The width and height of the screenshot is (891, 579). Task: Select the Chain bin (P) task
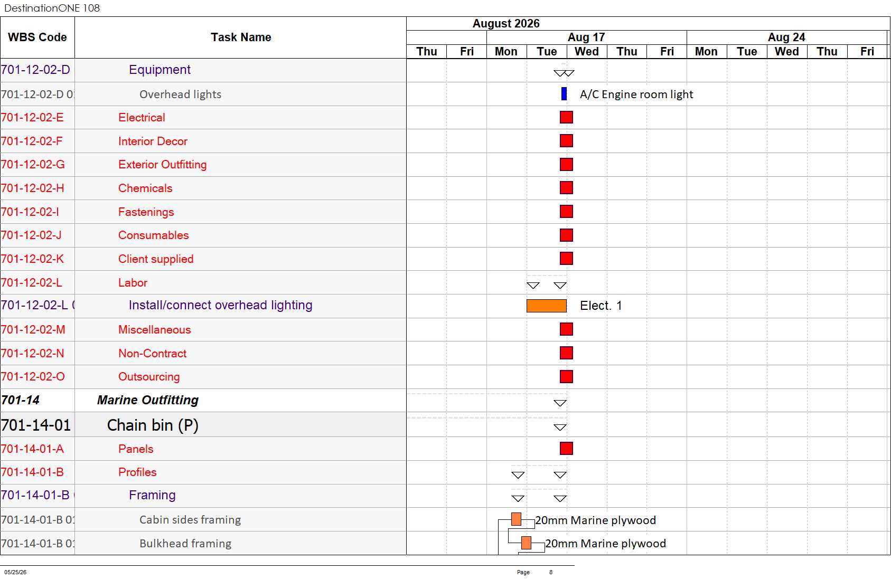[153, 425]
